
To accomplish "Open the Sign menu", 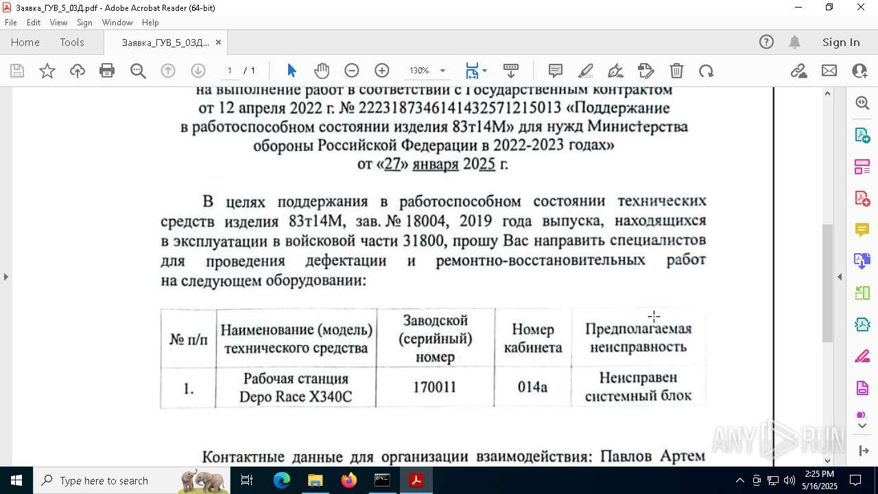I will click(x=84, y=23).
